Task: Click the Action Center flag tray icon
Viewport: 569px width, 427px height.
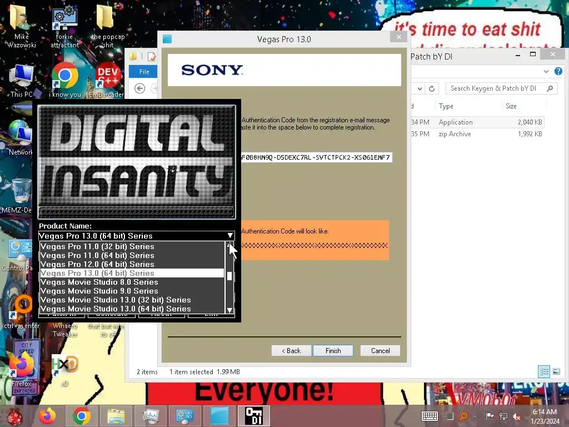Action: (490, 416)
